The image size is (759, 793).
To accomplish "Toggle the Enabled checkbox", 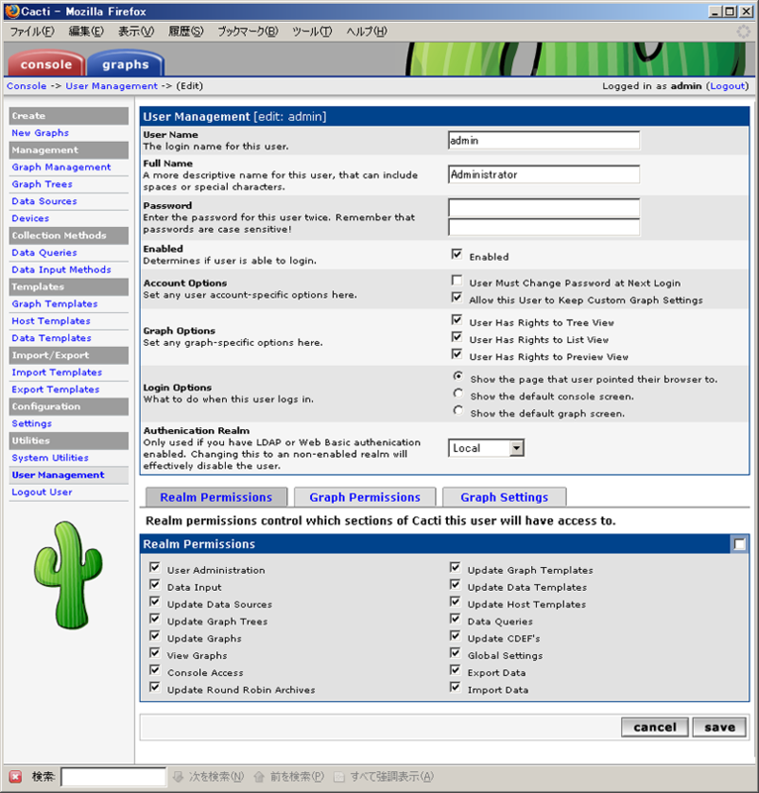I will click(x=457, y=254).
